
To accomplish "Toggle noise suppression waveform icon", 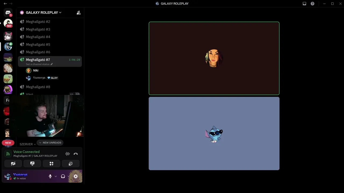I will 67,154.
